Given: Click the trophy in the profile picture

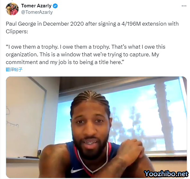Looking at the screenshot, I should (8, 9).
